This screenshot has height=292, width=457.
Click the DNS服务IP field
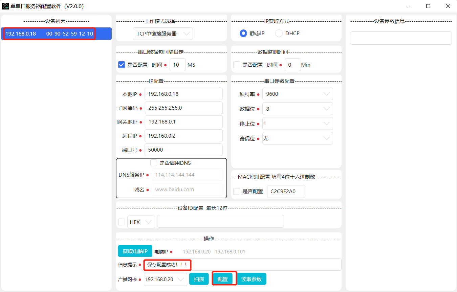point(187,175)
